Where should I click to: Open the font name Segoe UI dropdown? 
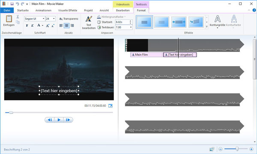[43, 19]
